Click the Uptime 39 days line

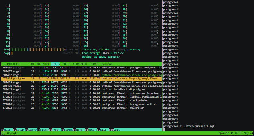[101, 57]
